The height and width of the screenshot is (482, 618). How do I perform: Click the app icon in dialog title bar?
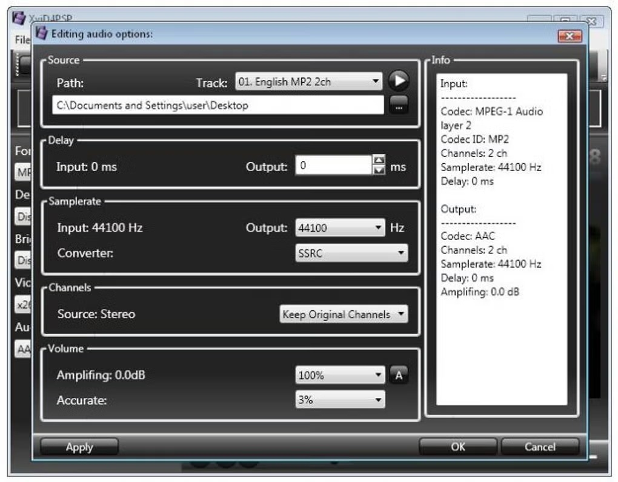tap(41, 33)
